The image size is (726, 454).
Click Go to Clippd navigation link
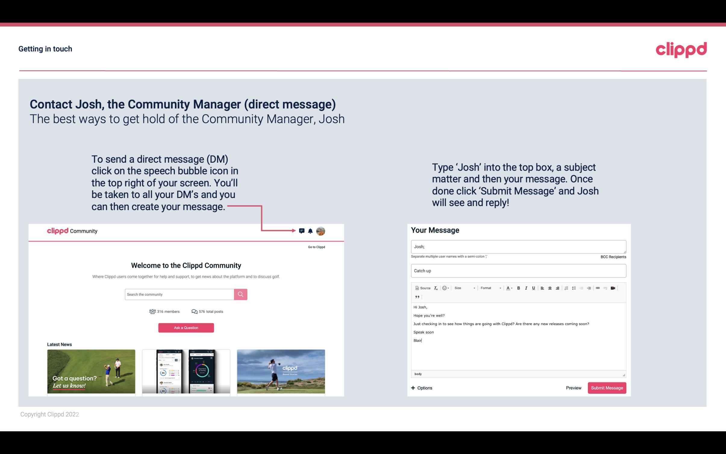coord(316,247)
